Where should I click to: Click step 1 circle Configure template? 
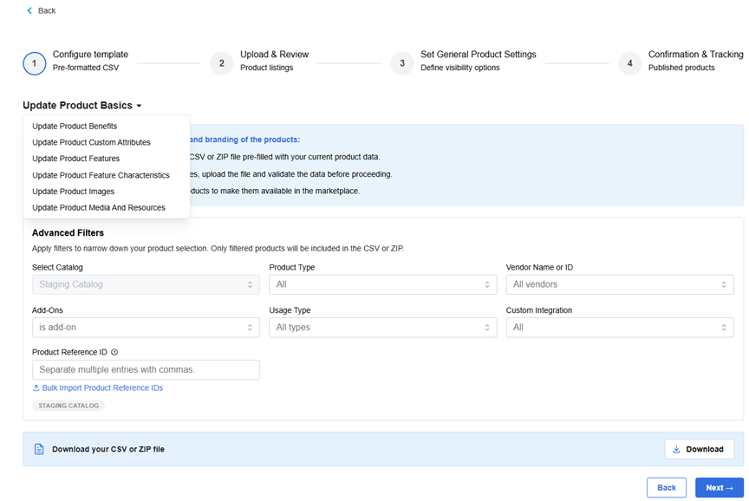click(x=35, y=63)
